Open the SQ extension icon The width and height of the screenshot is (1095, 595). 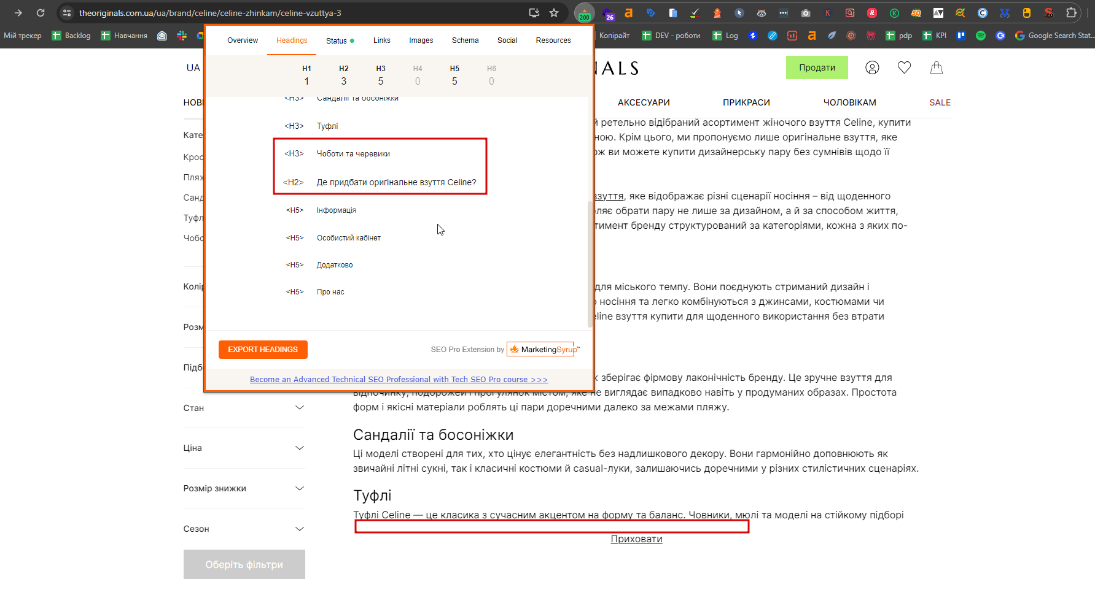click(916, 13)
